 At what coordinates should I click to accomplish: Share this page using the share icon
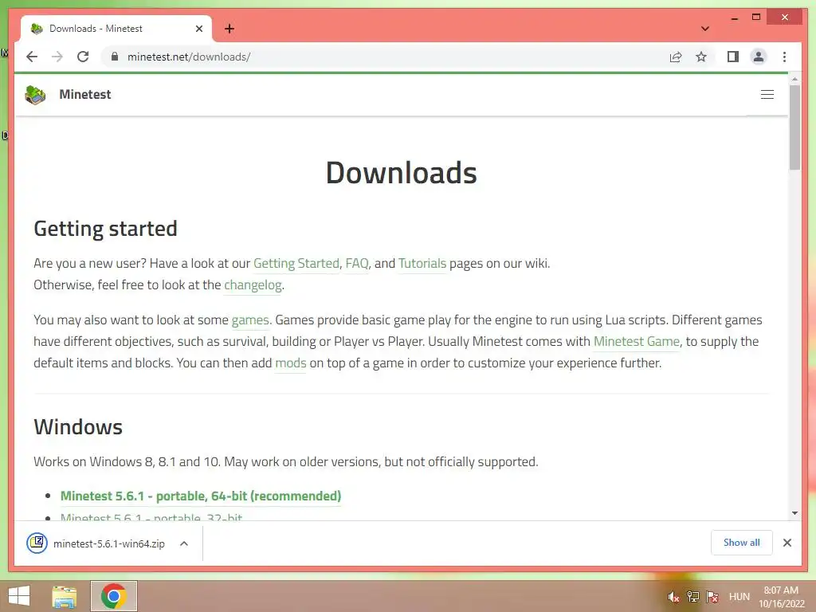[676, 57]
